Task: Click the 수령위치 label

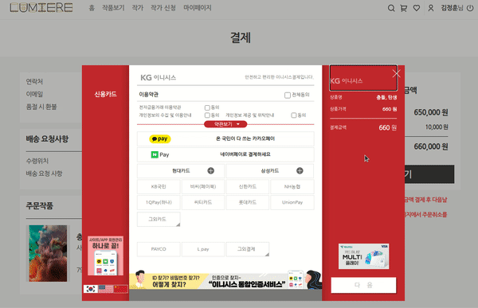Action: (x=37, y=161)
